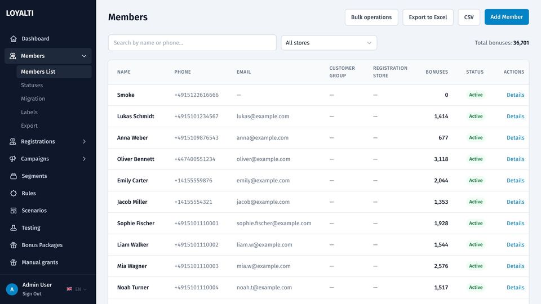Expand the Campaigns submenu chevron
This screenshot has height=304, width=541.
[84, 159]
